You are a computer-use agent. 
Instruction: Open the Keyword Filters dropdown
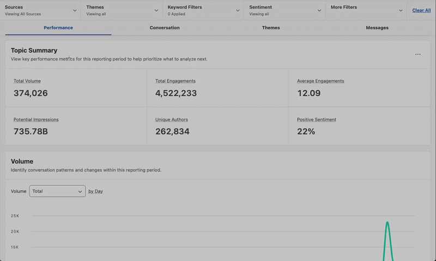(203, 10)
